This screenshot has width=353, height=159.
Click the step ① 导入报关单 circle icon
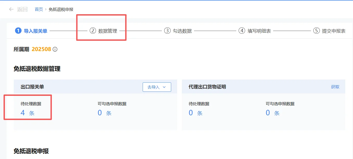pos(18,31)
